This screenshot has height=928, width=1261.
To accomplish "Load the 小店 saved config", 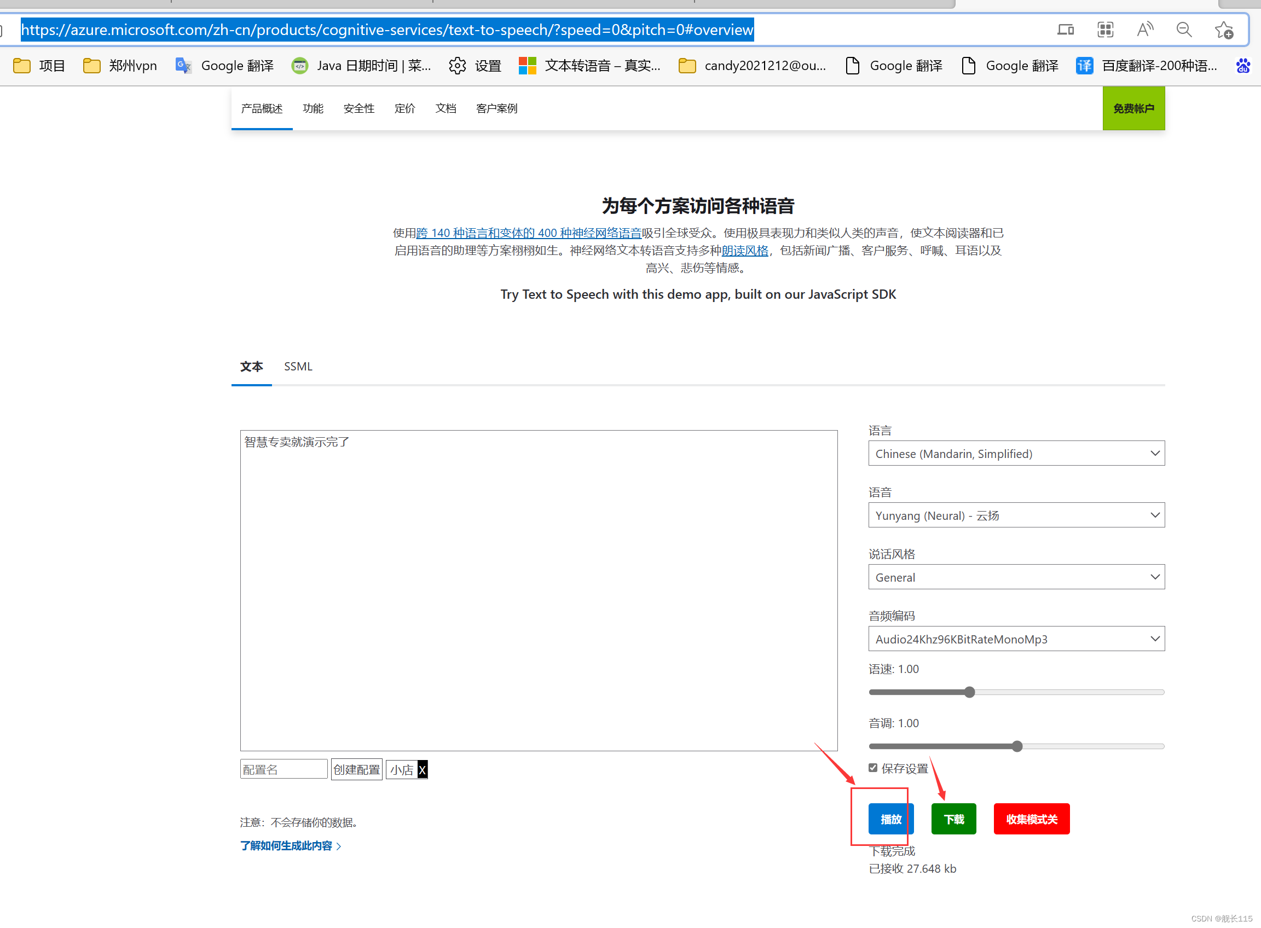I will pos(402,769).
